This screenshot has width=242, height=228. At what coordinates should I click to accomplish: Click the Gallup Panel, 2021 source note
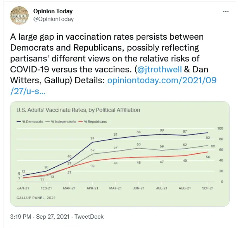(36, 198)
